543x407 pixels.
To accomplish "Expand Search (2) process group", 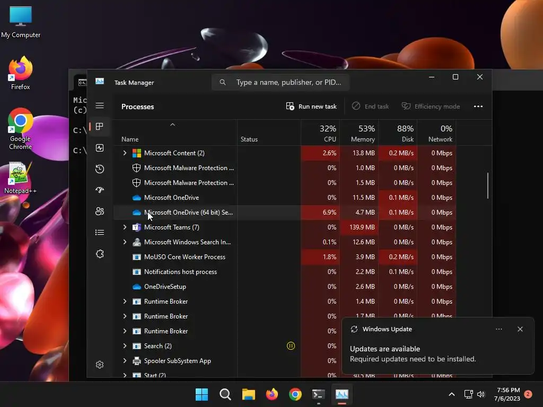I will [x=125, y=346].
